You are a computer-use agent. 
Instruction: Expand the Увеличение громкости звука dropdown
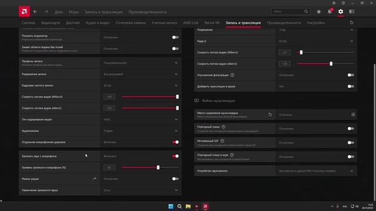click(141, 190)
